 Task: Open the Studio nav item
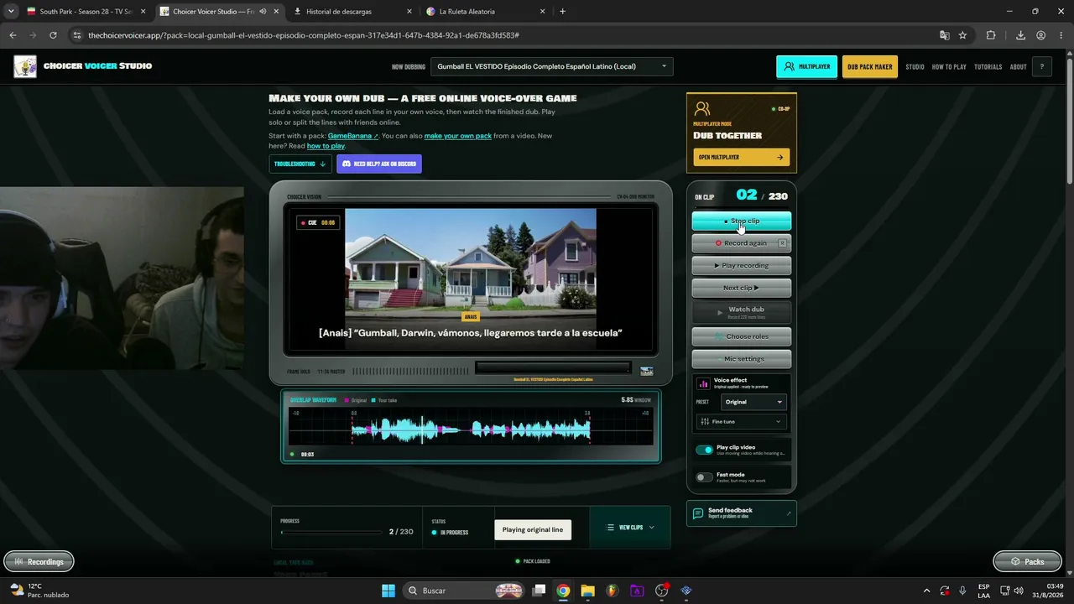[915, 67]
